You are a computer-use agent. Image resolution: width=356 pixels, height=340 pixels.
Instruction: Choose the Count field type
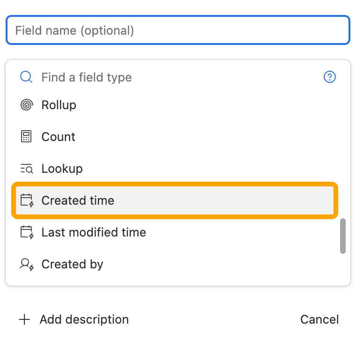coord(175,137)
